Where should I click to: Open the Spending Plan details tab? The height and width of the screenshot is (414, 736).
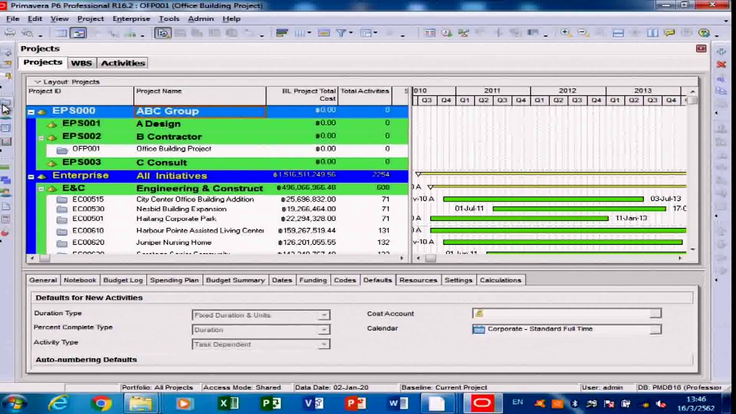click(174, 280)
